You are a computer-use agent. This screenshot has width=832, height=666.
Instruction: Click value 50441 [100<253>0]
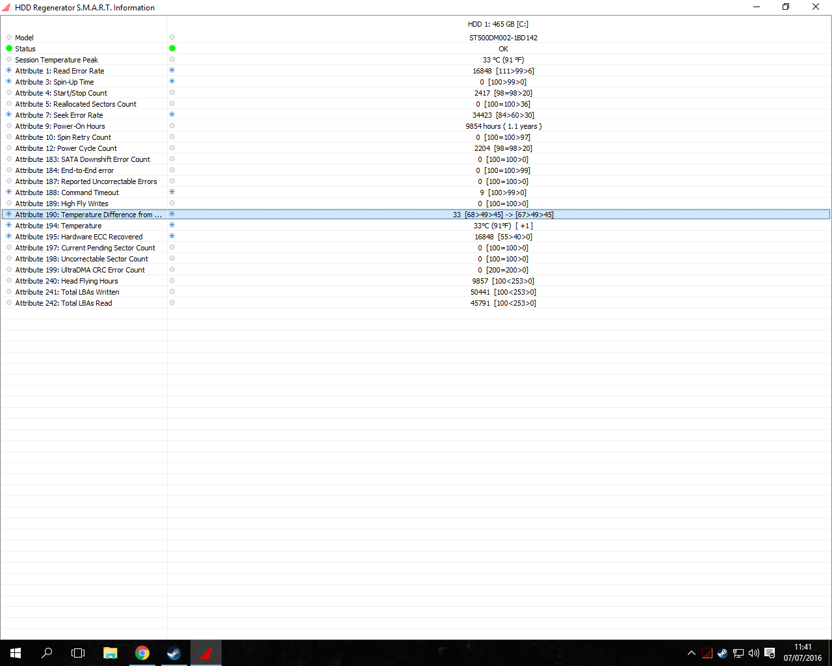(503, 292)
